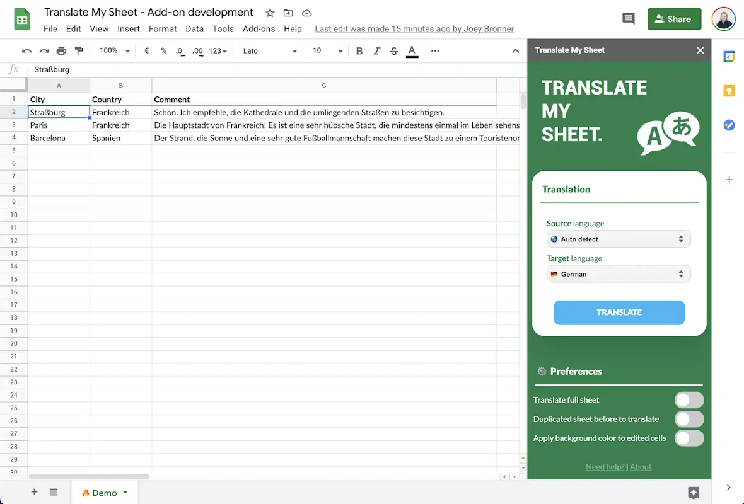Open the font size 10 dropdown
The height and width of the screenshot is (504, 744).
coord(327,51)
